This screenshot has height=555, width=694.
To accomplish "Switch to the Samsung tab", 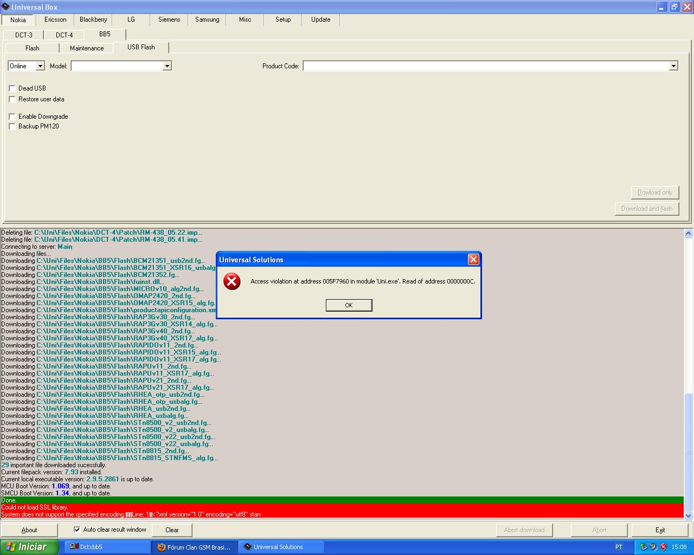I will [207, 20].
